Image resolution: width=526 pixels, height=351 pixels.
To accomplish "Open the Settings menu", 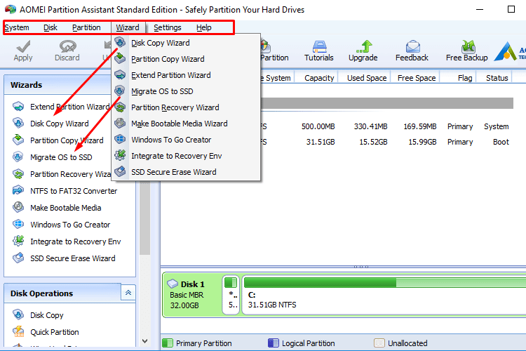I will 168,27.
